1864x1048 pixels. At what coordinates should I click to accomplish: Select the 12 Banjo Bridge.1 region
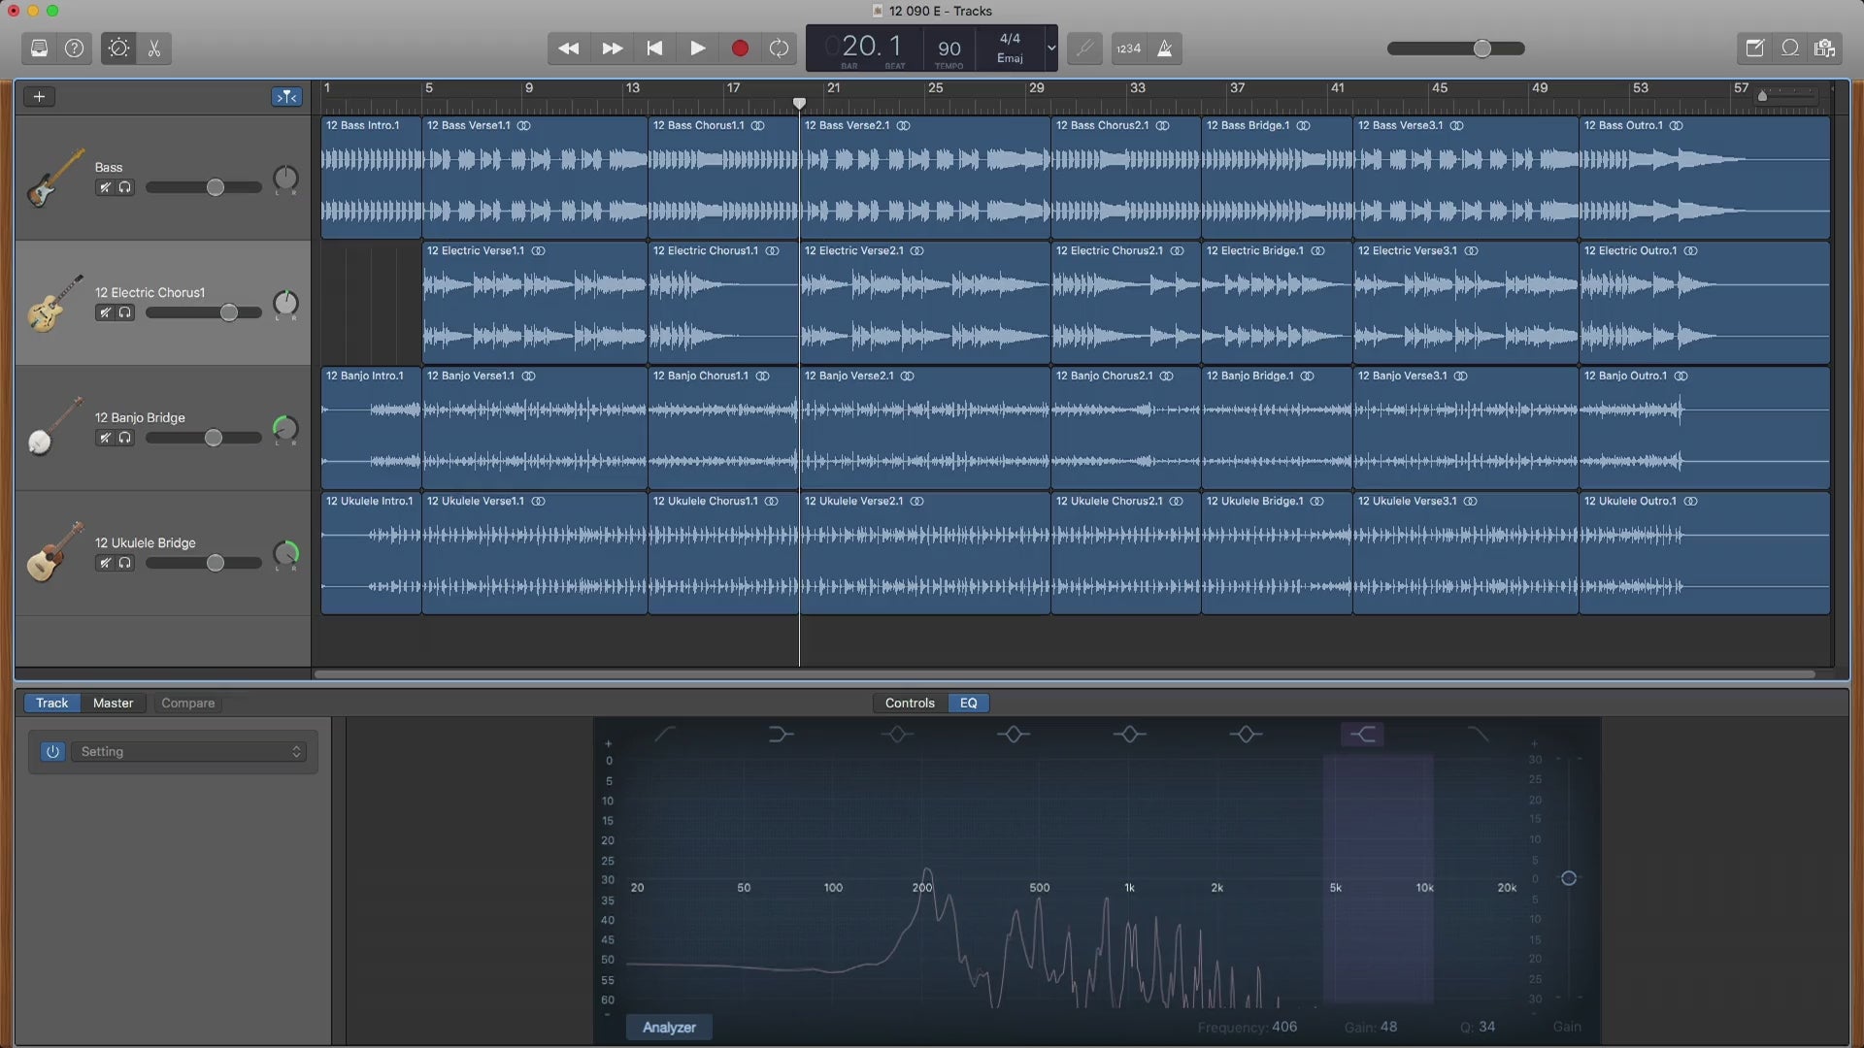tap(1277, 428)
